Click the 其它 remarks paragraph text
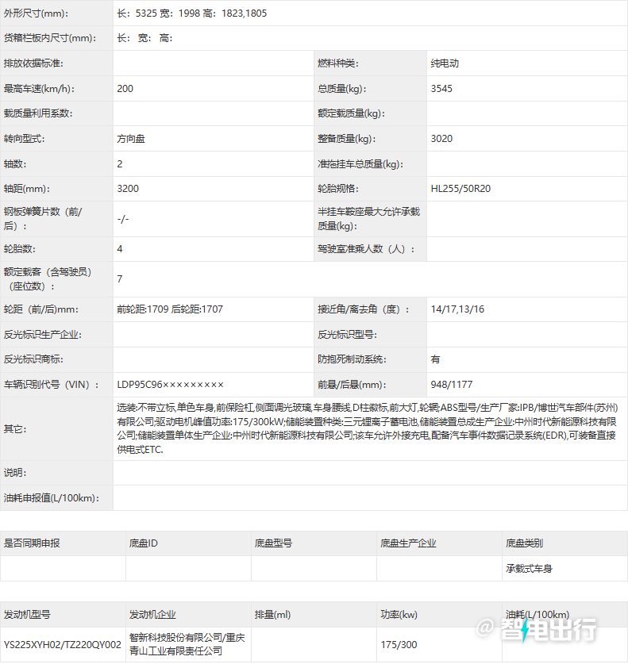 point(368,428)
